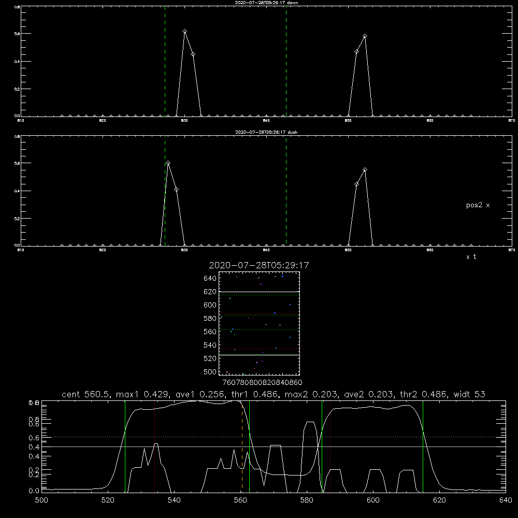The width and height of the screenshot is (518, 518).
Task: Select the 'thr1 0.486' value in stats title
Action: [255, 394]
